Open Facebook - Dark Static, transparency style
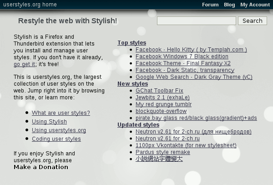Image resolution: width=273 pixels, height=185 pixels. point(185,70)
